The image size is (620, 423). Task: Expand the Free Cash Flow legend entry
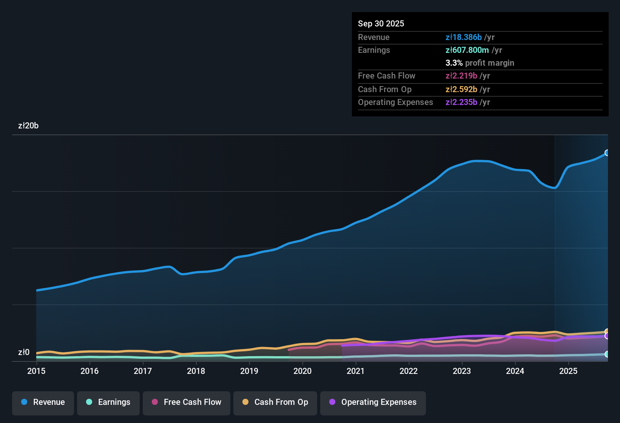coord(186,402)
